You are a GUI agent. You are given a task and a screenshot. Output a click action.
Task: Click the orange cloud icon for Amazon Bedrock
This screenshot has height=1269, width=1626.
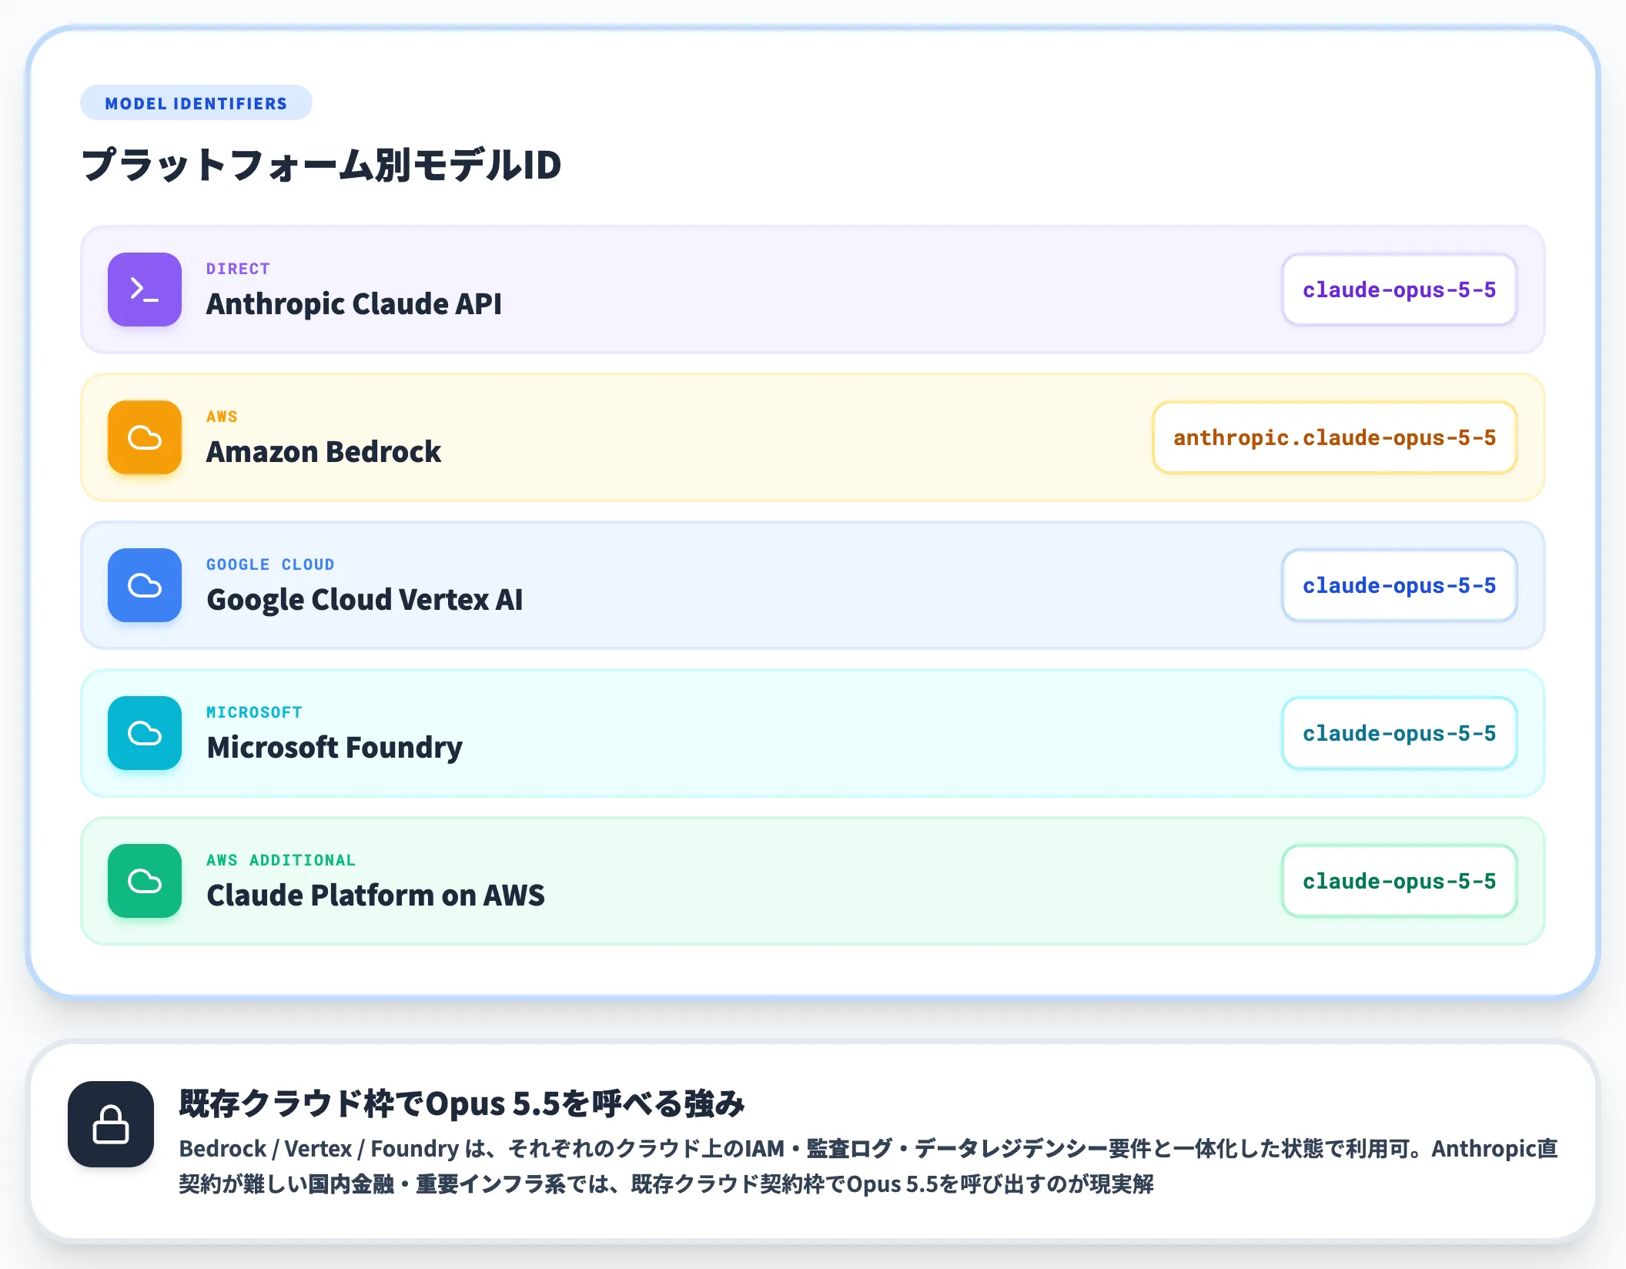[x=145, y=437]
